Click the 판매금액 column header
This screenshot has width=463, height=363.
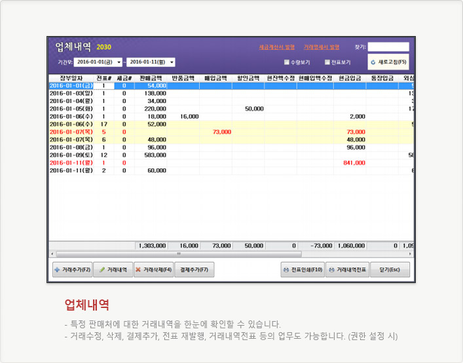pyautogui.click(x=151, y=78)
